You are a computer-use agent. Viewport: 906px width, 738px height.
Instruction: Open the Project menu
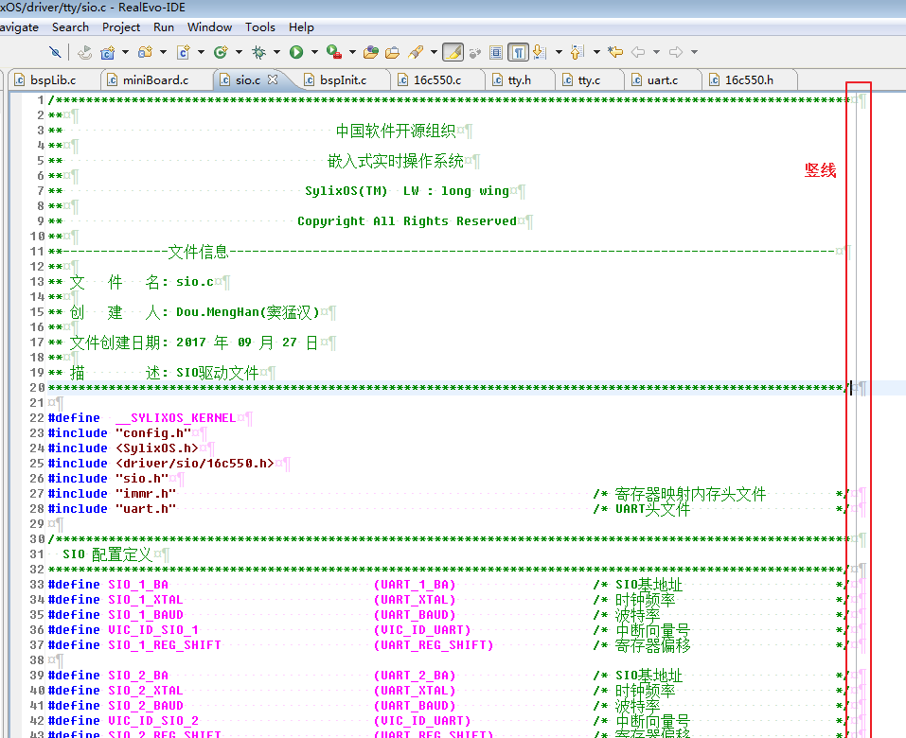(121, 27)
